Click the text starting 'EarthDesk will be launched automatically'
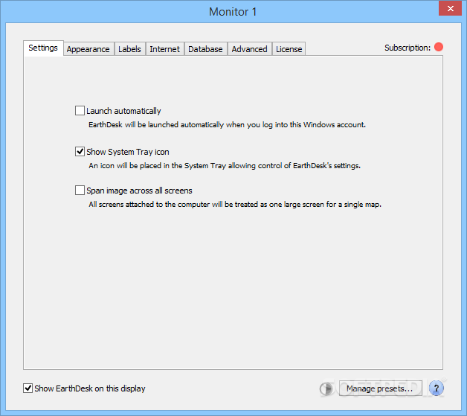The width and height of the screenshot is (467, 416). click(x=227, y=124)
